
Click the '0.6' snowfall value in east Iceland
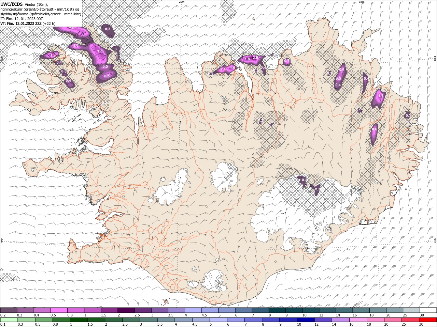tap(375, 129)
